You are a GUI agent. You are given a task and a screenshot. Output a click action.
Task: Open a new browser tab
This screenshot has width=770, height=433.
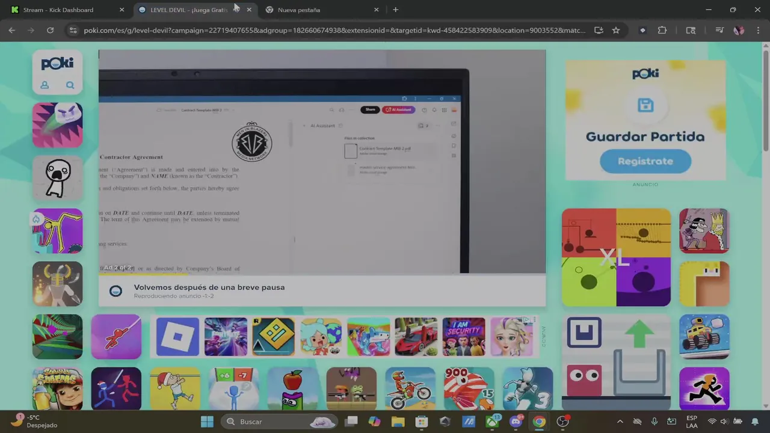pos(395,10)
